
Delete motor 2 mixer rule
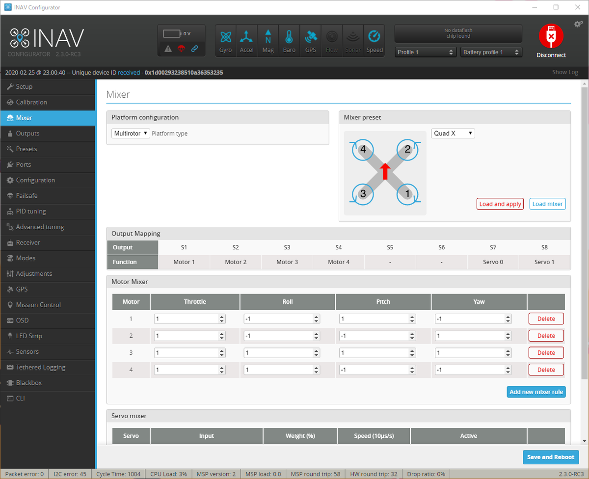coord(546,336)
